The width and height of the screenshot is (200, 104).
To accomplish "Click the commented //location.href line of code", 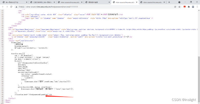I will (33, 95).
